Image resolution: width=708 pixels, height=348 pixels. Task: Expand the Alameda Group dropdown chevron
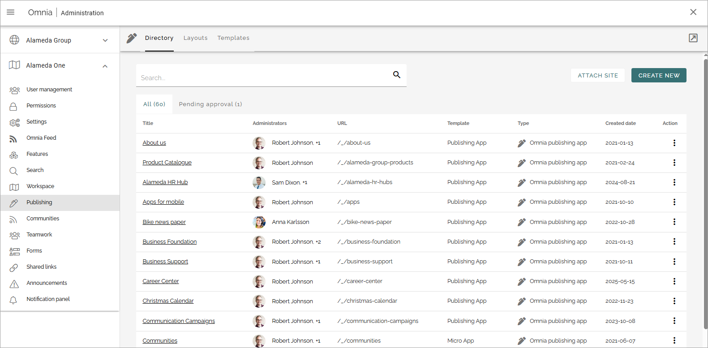point(105,40)
